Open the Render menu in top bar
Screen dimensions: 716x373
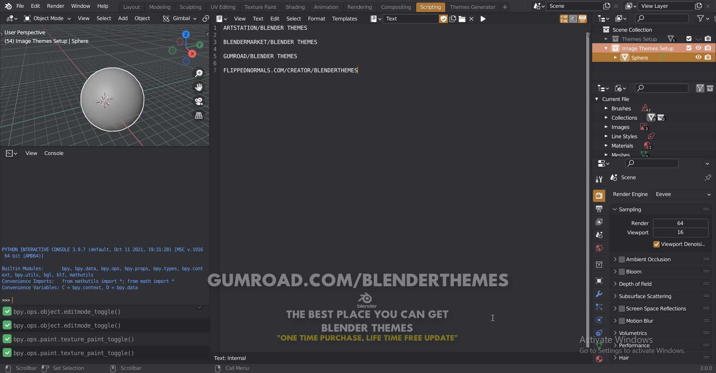(x=56, y=6)
